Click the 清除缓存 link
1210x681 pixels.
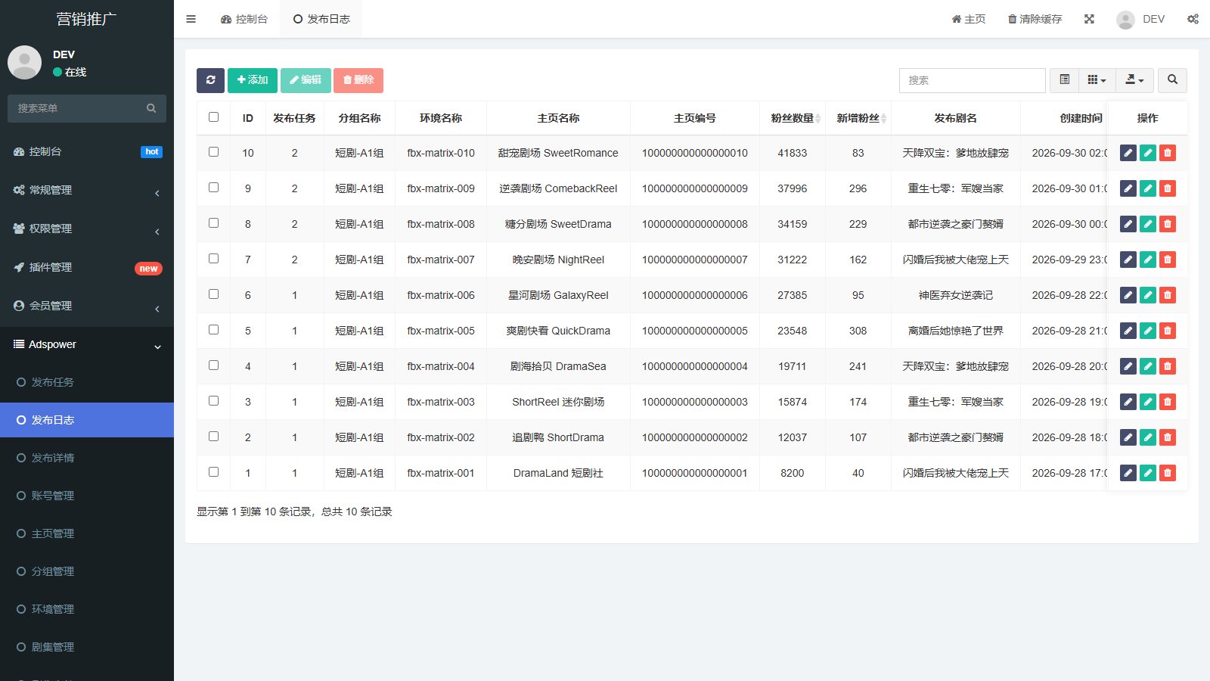click(x=1035, y=19)
